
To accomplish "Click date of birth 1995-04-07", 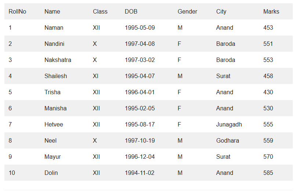I will (x=140, y=76).
